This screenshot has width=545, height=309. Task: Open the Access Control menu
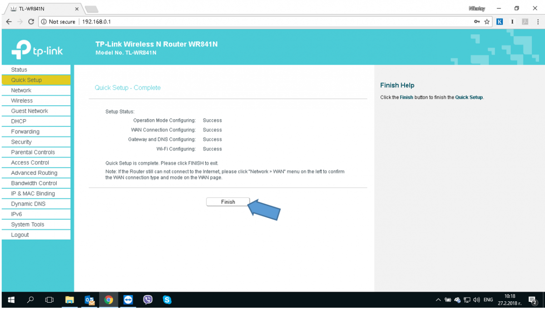coord(36,162)
